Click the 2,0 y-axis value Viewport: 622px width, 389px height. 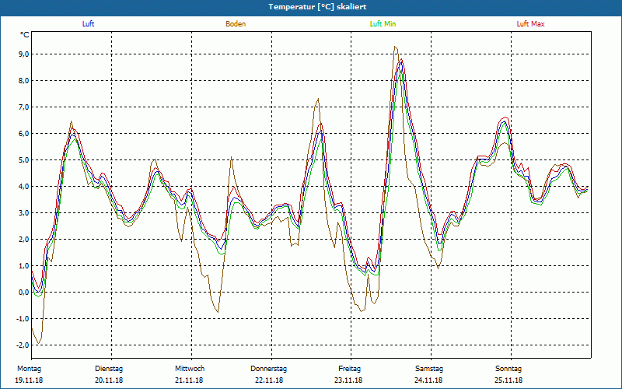24,240
